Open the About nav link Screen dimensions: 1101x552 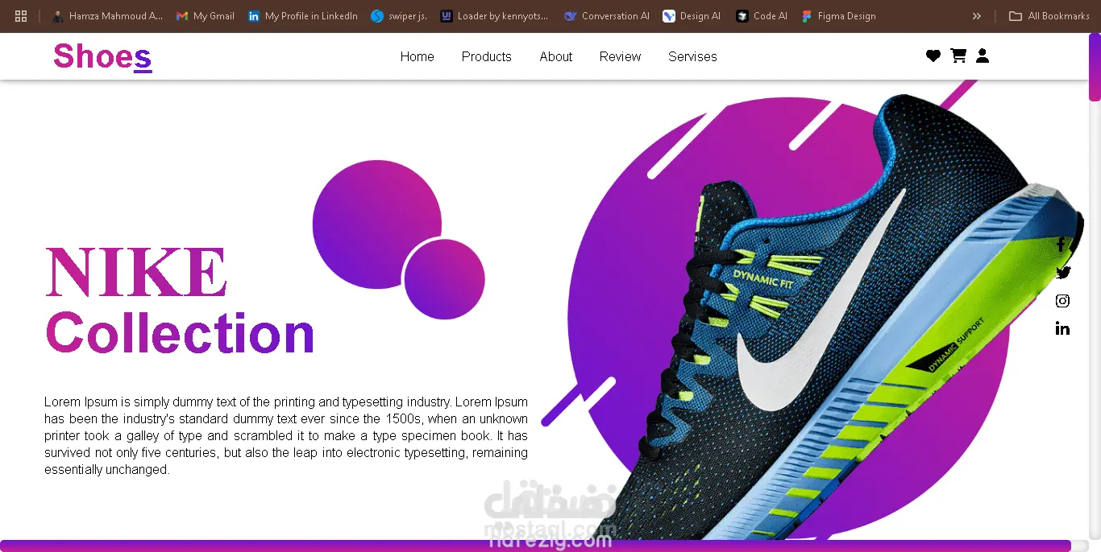tap(556, 56)
